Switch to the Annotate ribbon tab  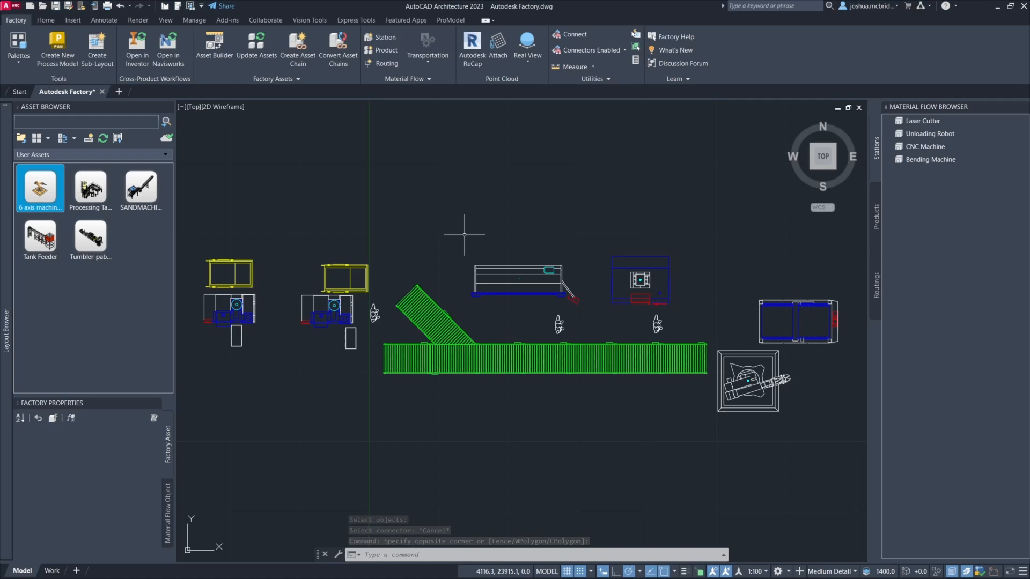(104, 20)
